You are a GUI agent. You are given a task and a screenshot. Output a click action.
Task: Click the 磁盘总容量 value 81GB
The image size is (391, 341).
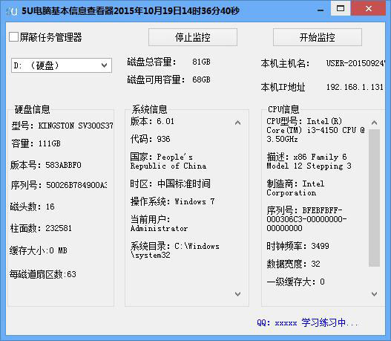(x=202, y=62)
